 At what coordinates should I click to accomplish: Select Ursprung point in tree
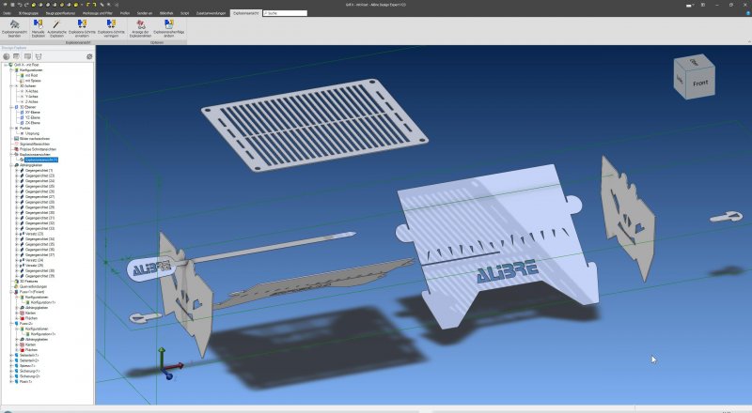pos(32,133)
